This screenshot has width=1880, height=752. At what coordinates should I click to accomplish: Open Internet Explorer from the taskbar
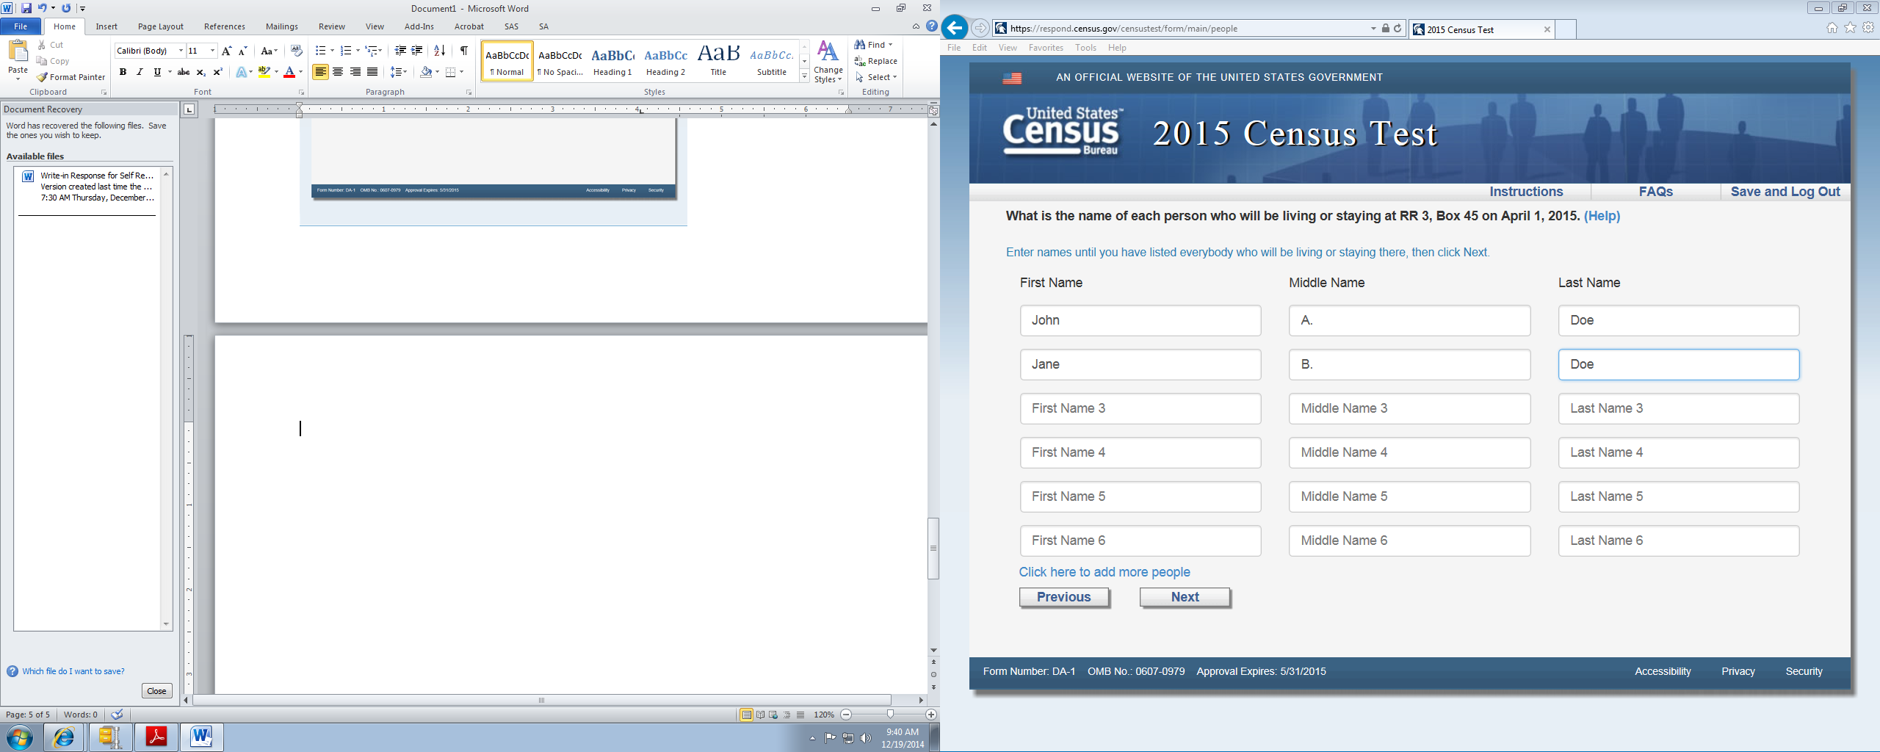64,737
